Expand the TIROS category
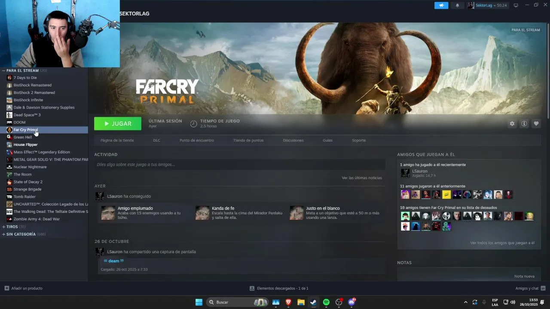This screenshot has height=309, width=550. [4, 227]
